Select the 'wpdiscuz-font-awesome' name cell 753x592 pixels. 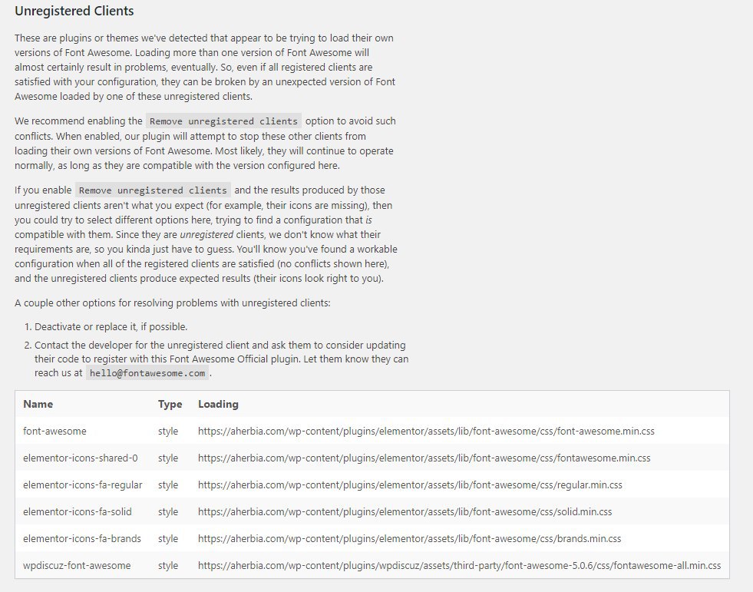click(x=77, y=566)
